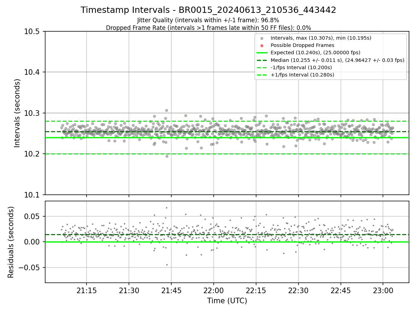
Task: Click the 22:30 time tick label
Action: click(298, 291)
